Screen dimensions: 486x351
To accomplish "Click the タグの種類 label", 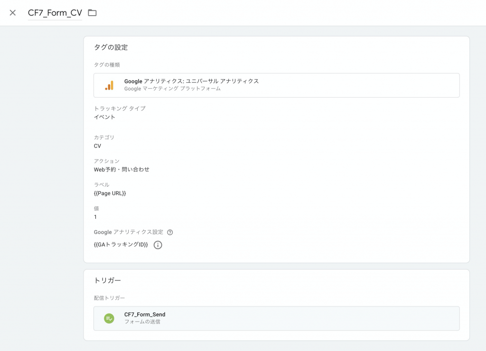I will tap(107, 64).
